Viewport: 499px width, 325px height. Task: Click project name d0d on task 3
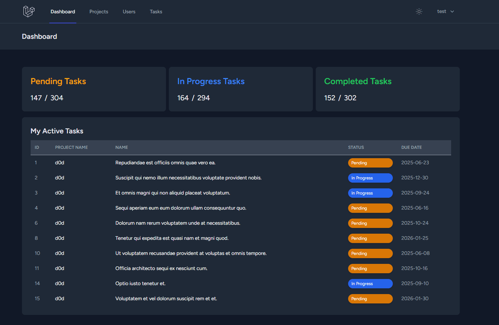coord(59,193)
